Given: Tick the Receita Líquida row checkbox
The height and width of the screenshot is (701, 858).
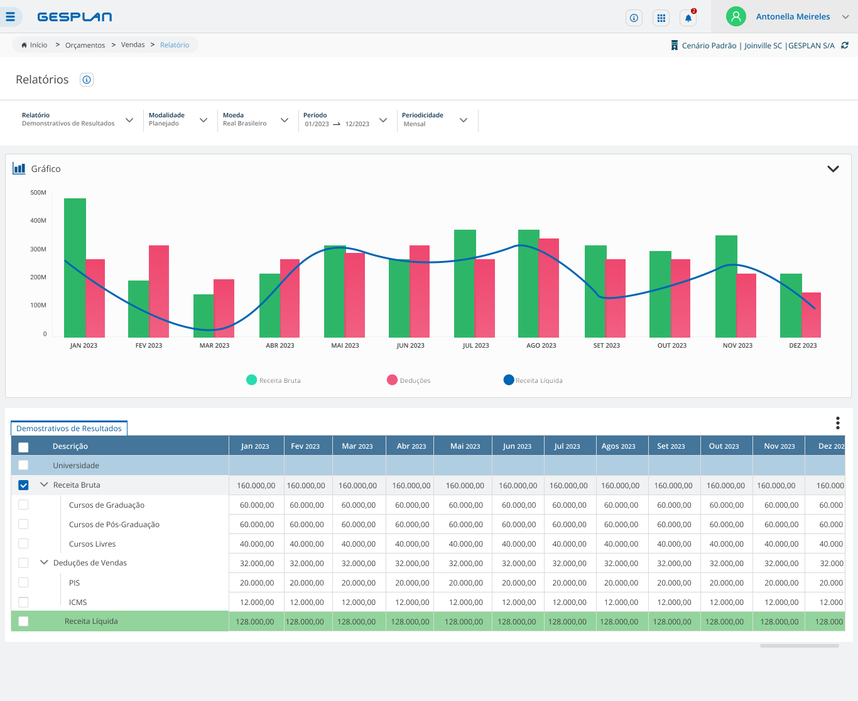Looking at the screenshot, I should 23,621.
